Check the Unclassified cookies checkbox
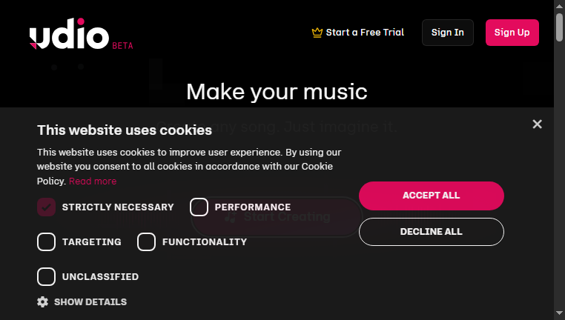 tap(46, 276)
